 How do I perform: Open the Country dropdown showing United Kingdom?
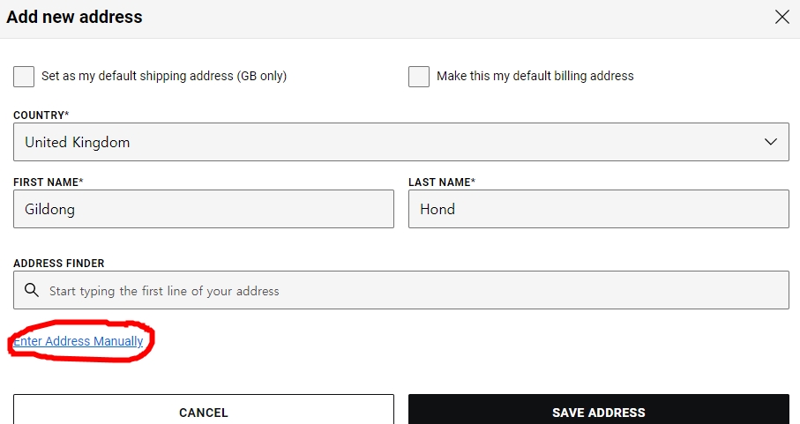click(401, 142)
